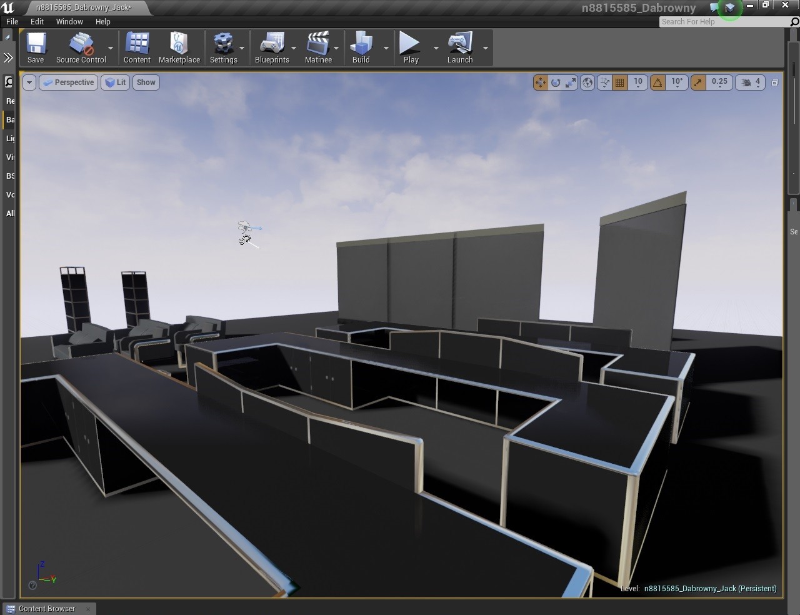Open the Content Browser from the toolbar

[136, 47]
